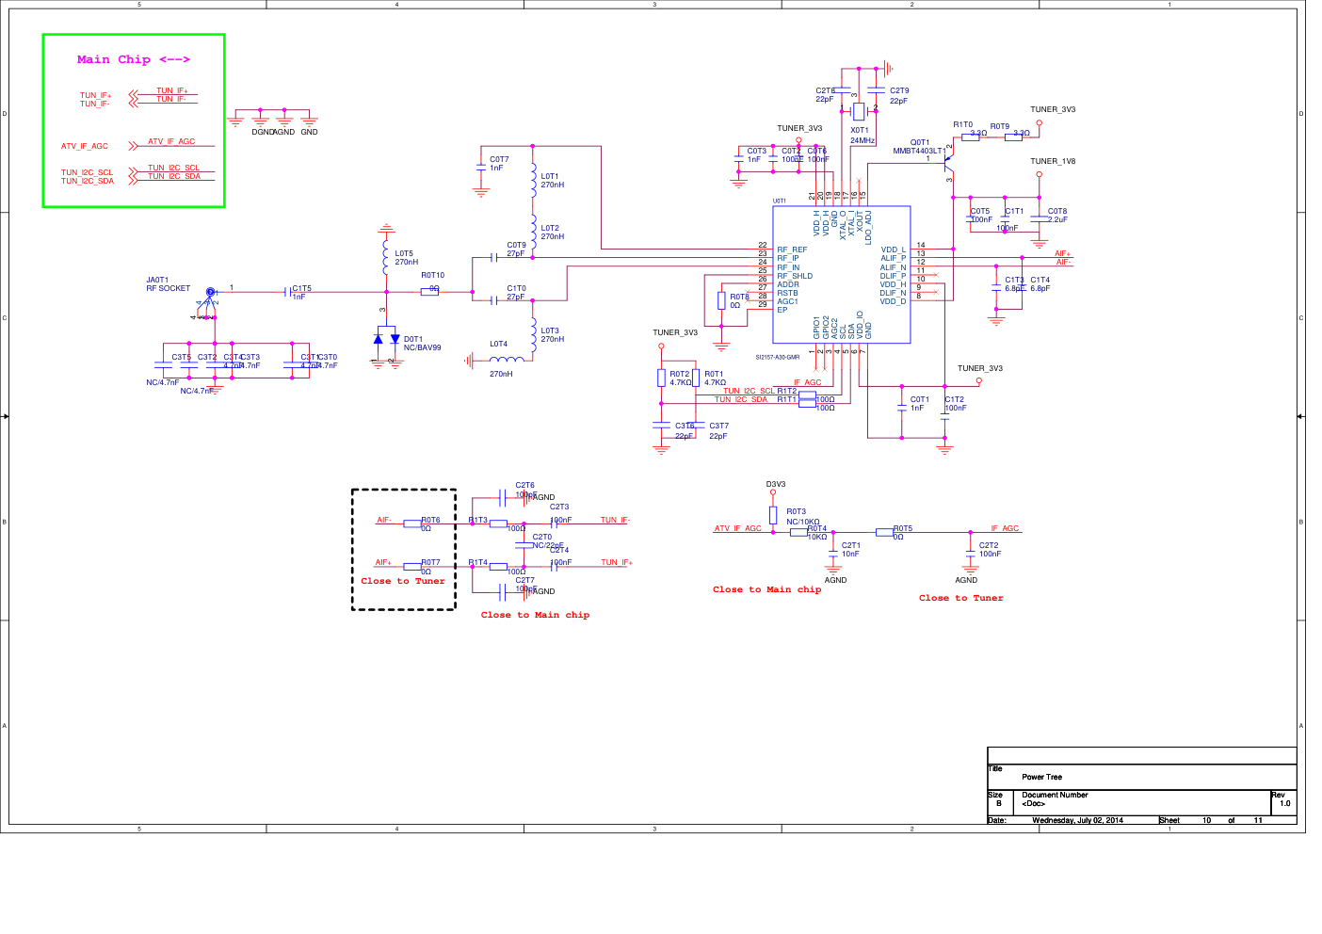The height and width of the screenshot is (934, 1322).
Task: Click the U0T1 reference designator
Action: pos(780,201)
